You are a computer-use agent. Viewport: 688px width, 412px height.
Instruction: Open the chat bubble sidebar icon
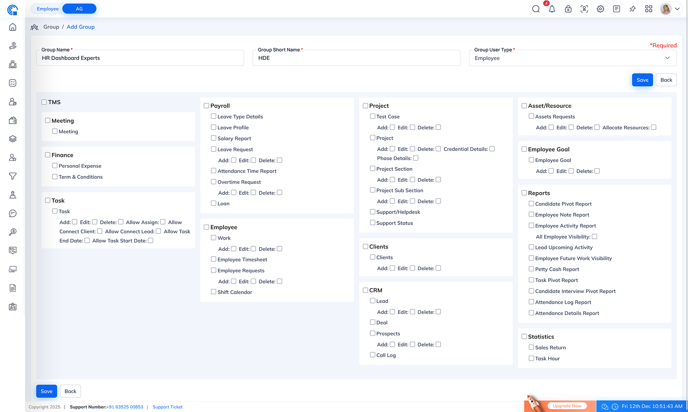(13, 214)
